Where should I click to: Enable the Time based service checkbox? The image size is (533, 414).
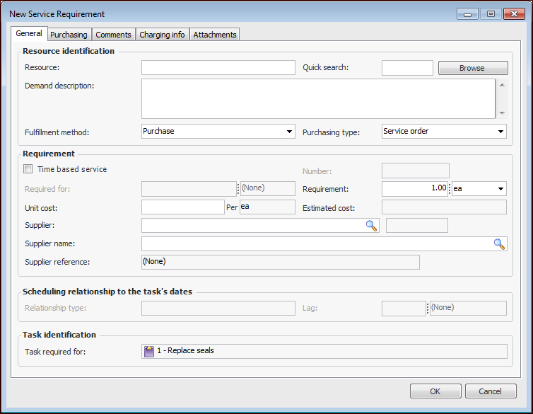point(28,169)
